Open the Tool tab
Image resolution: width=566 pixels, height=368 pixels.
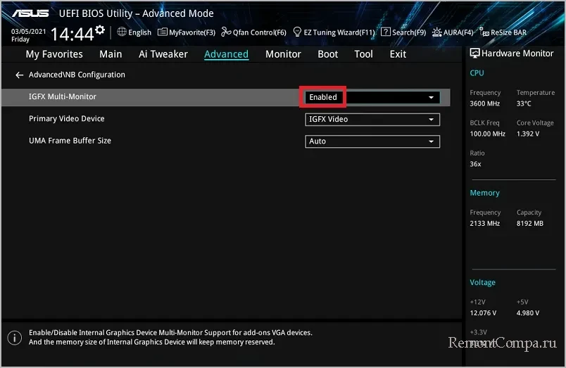364,54
